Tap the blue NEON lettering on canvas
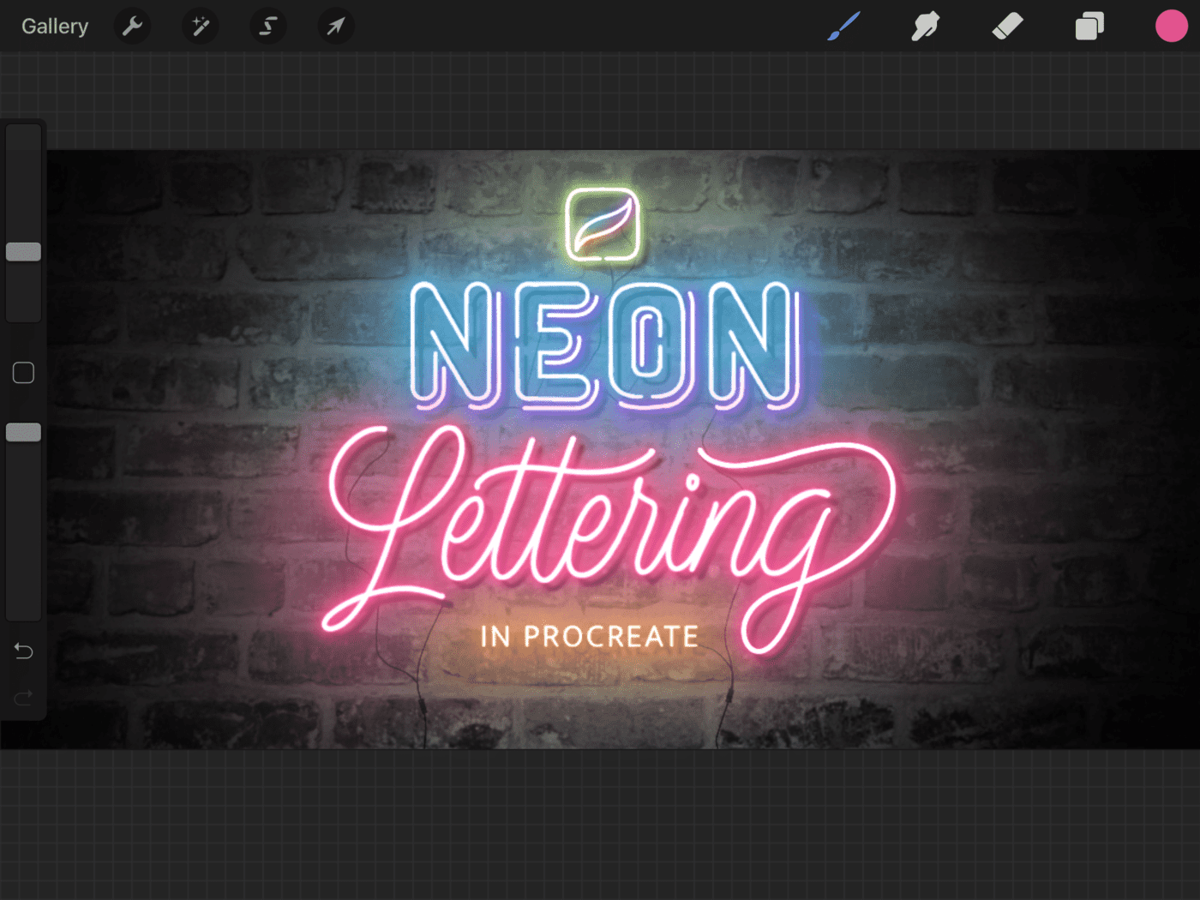The image size is (1200, 900). tap(605, 345)
